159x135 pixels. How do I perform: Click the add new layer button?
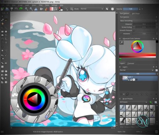point(121,94)
